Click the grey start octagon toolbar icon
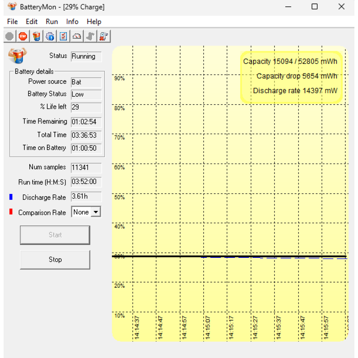This screenshot has height=358, width=358. click(x=10, y=36)
